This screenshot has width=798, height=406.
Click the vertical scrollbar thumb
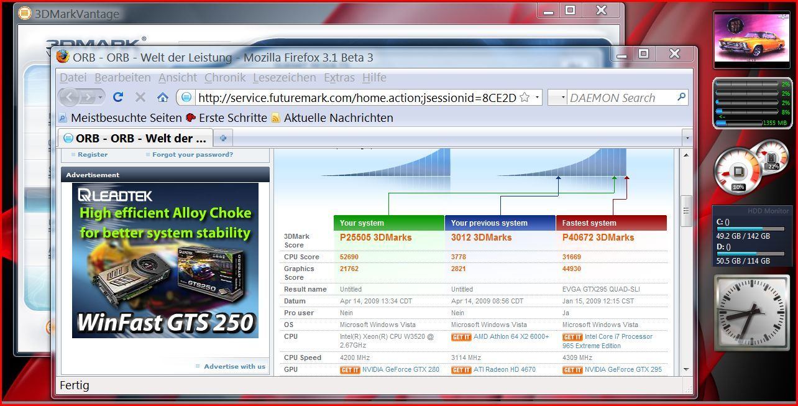(x=686, y=211)
